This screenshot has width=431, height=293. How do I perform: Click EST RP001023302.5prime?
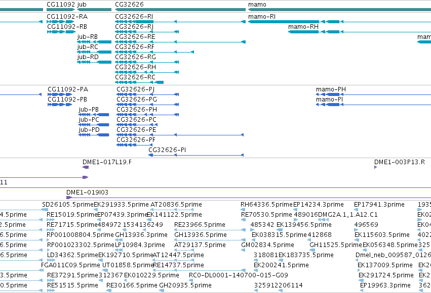pos(81,246)
